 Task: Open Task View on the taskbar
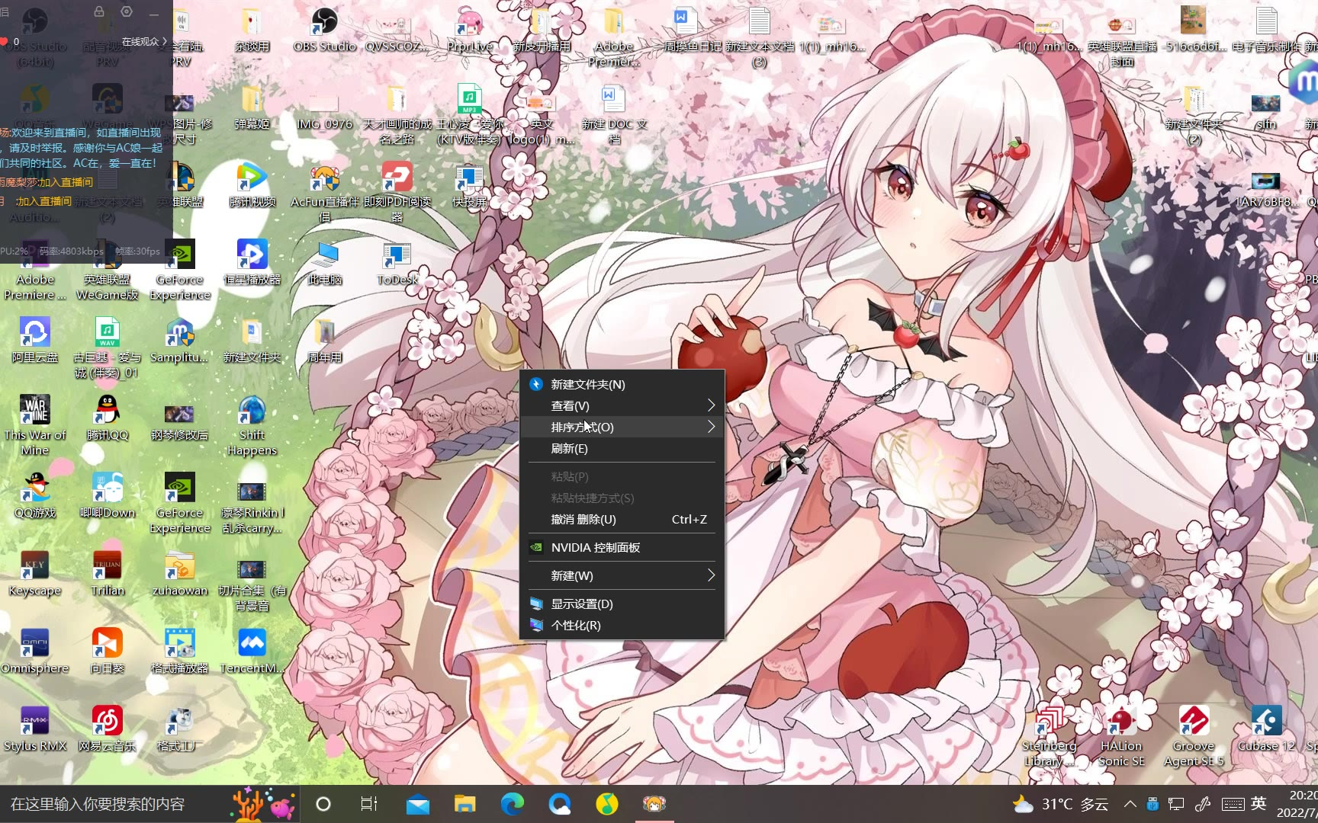click(x=369, y=804)
